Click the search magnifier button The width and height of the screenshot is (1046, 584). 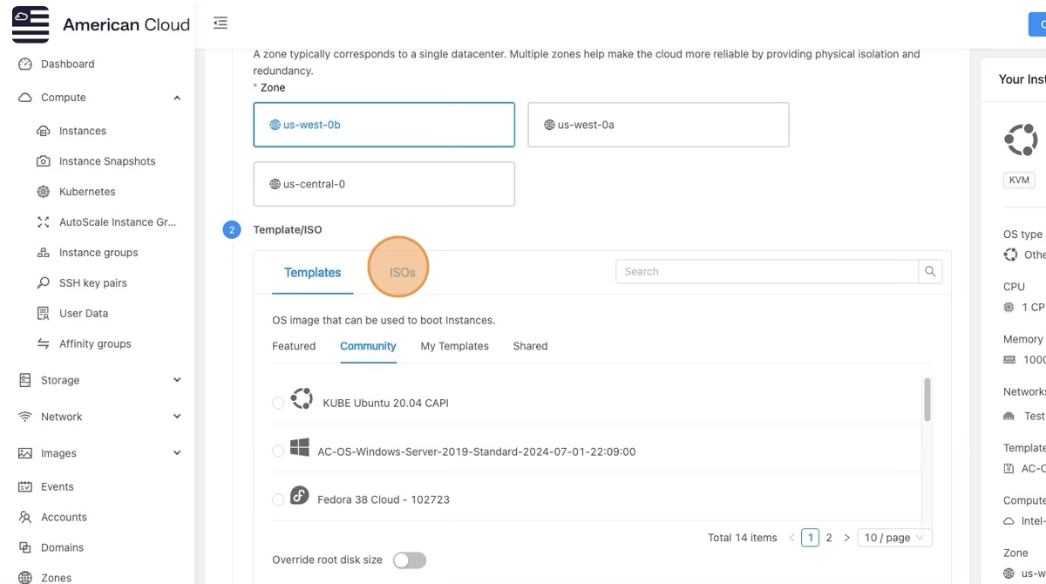tap(930, 272)
